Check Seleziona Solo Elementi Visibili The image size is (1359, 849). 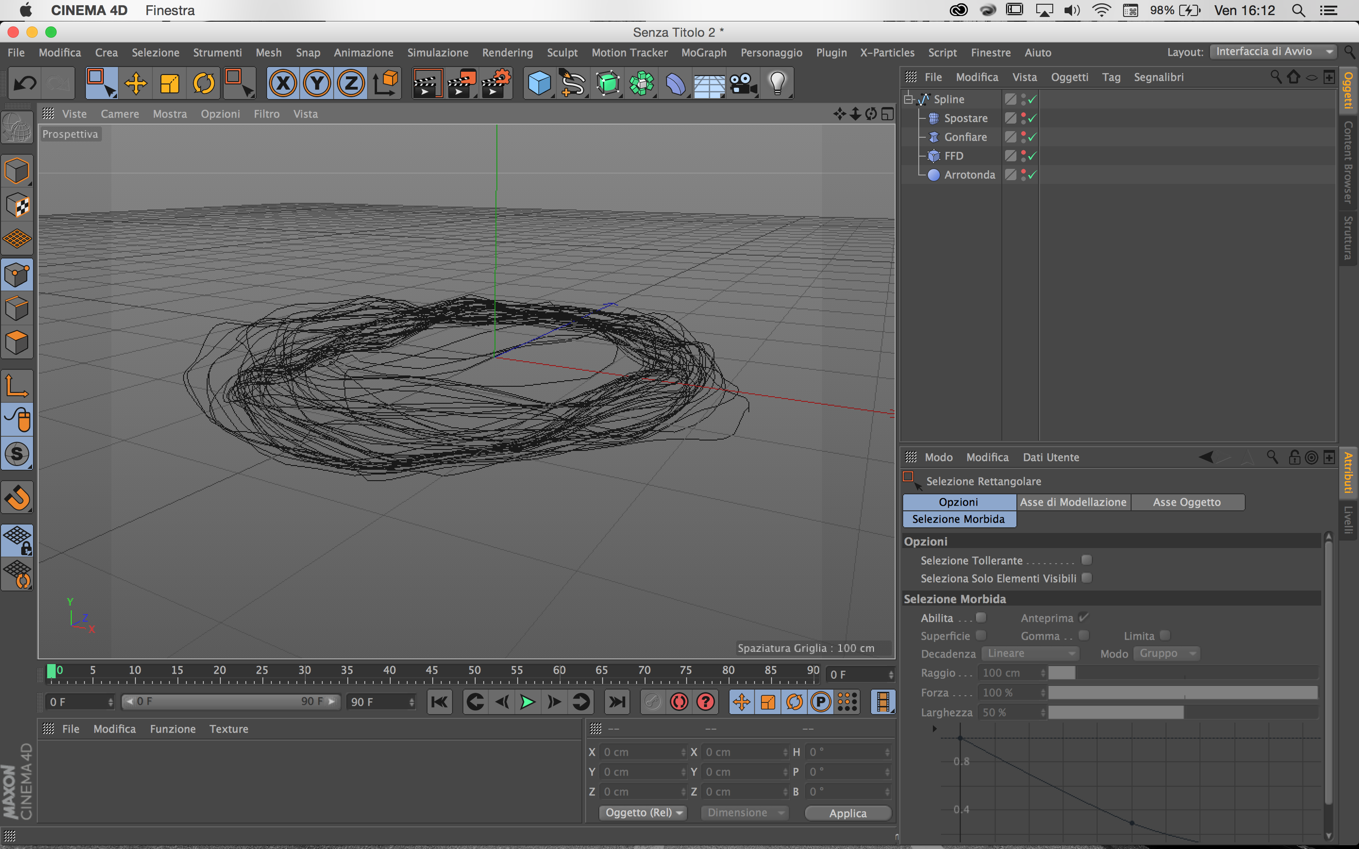[1087, 578]
